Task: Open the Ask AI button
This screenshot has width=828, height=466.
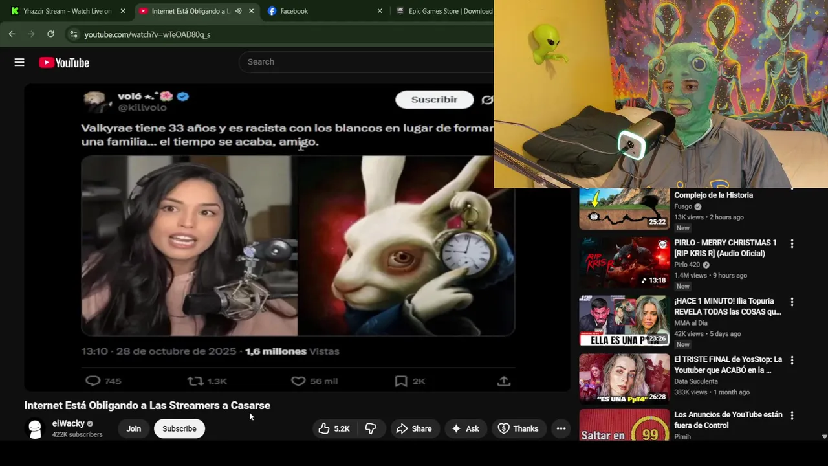Action: pyautogui.click(x=465, y=428)
